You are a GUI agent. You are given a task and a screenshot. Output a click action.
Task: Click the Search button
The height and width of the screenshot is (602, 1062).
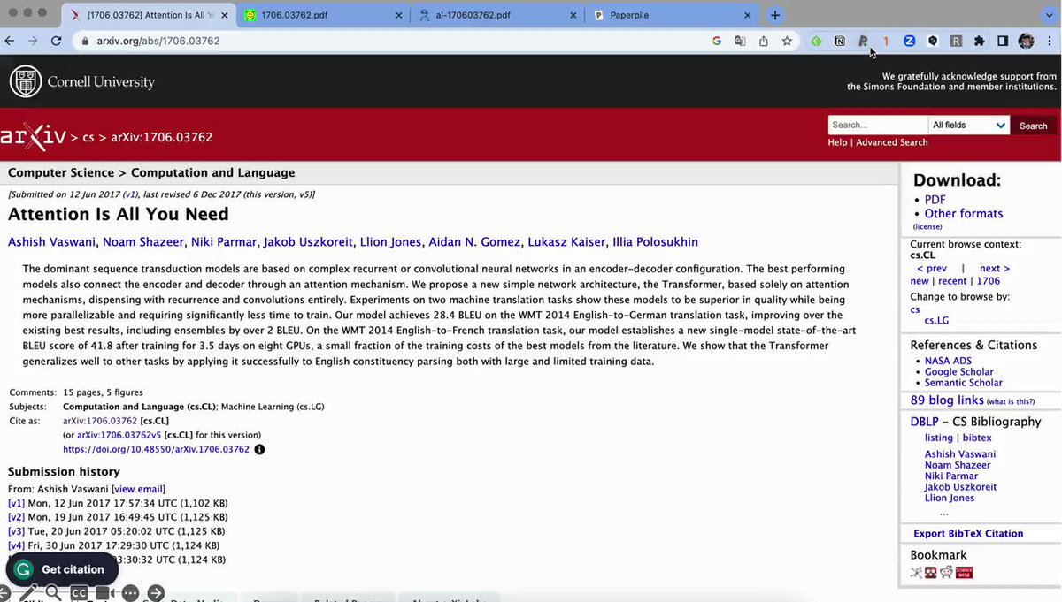point(1033,126)
